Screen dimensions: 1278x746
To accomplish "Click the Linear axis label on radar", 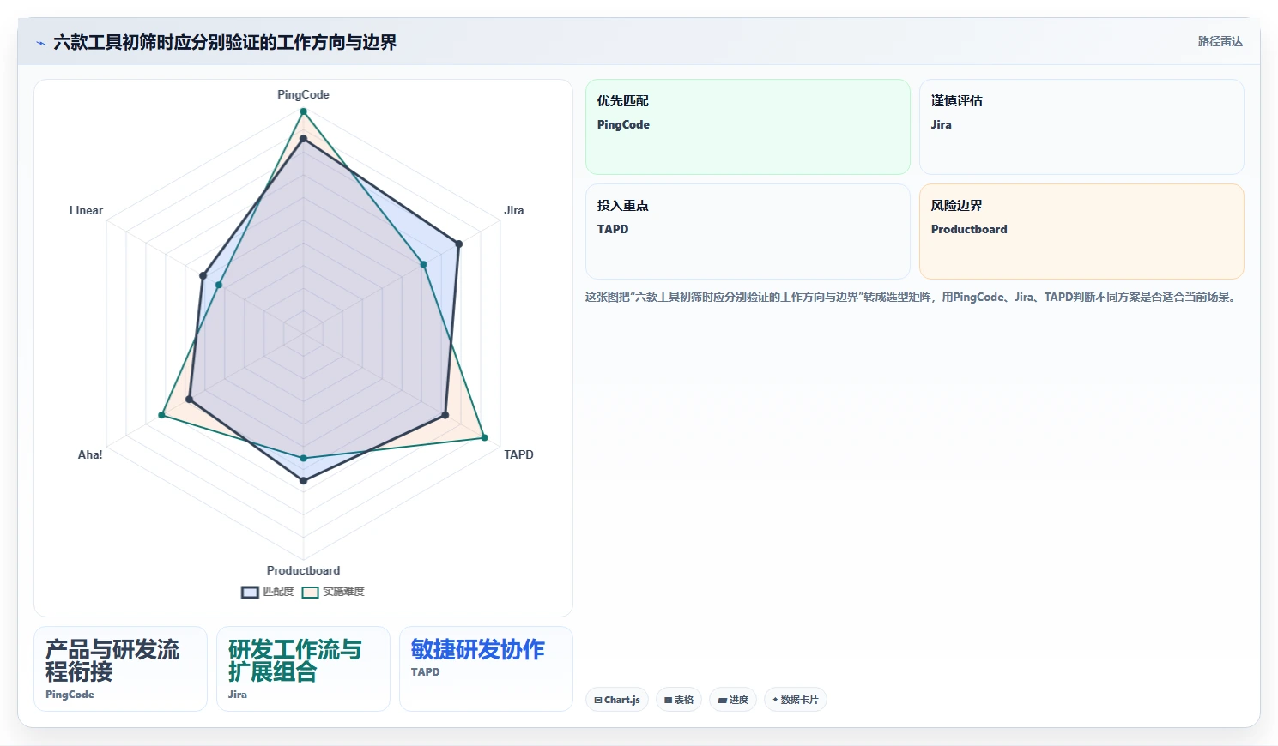I will (86, 210).
